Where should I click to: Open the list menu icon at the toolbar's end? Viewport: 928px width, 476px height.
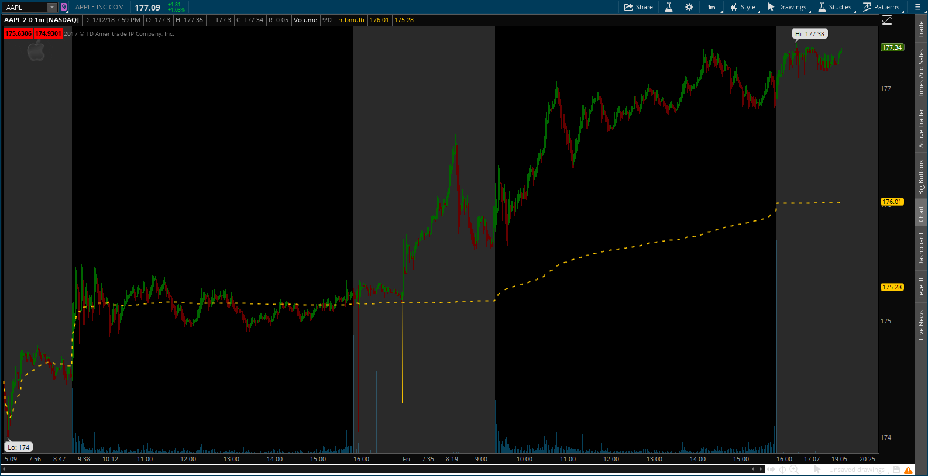pyautogui.click(x=917, y=7)
